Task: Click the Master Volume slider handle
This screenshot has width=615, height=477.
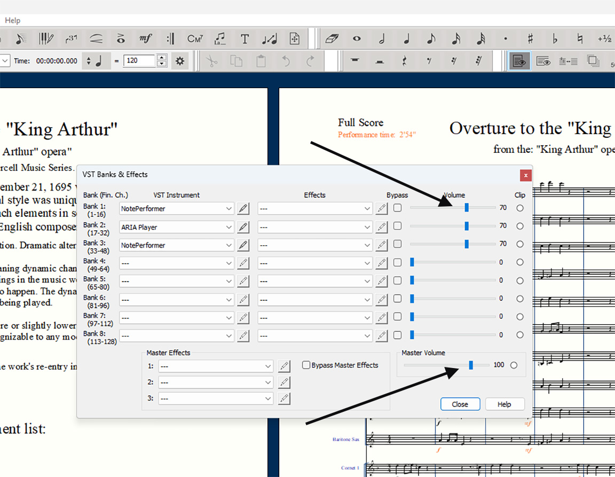Action: [471, 365]
